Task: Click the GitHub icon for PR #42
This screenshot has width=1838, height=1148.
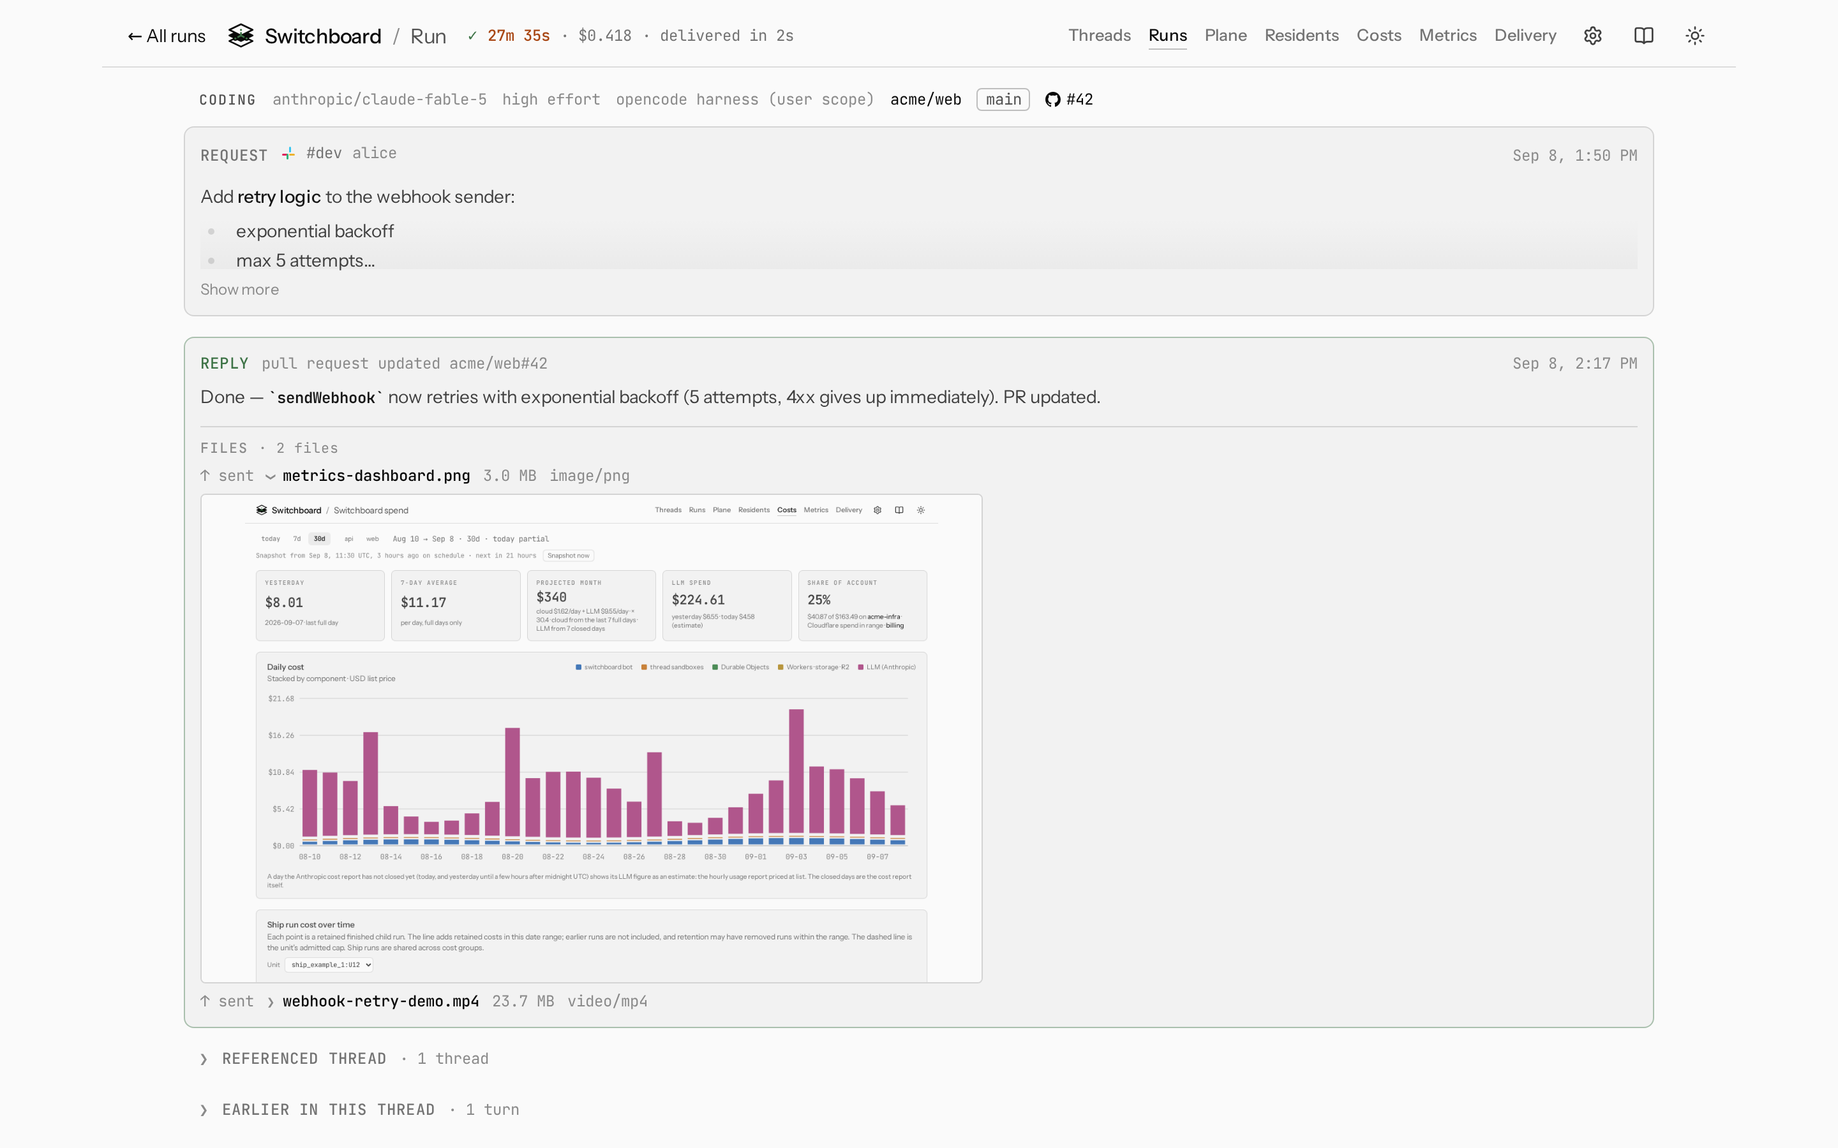Action: 1052,99
